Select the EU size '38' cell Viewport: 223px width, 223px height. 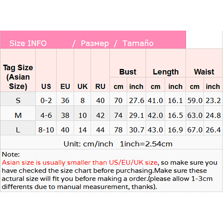coord(65,115)
